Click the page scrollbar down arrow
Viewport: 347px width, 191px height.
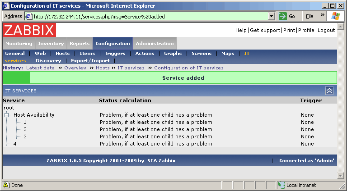click(x=341, y=175)
